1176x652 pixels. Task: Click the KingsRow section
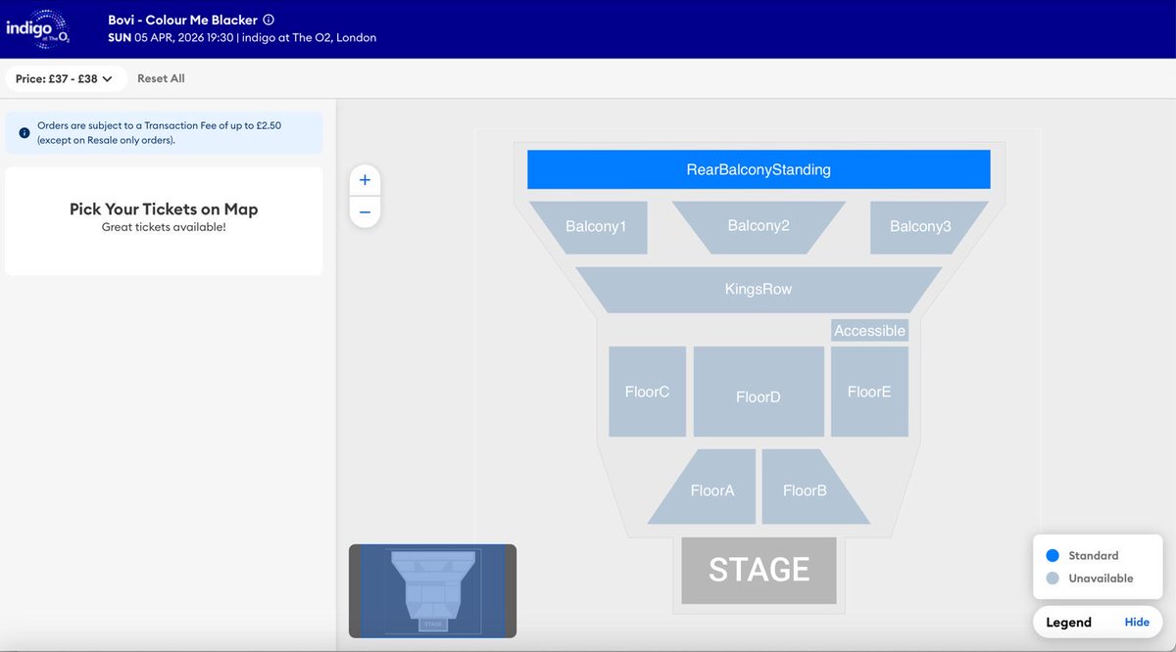click(x=759, y=290)
